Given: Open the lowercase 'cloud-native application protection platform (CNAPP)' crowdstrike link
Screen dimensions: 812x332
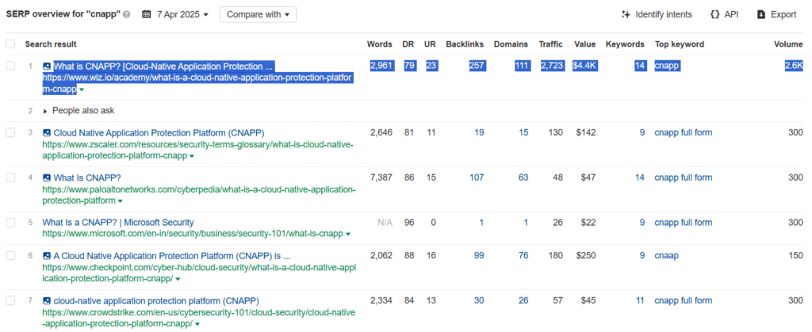Looking at the screenshot, I should tap(156, 301).
